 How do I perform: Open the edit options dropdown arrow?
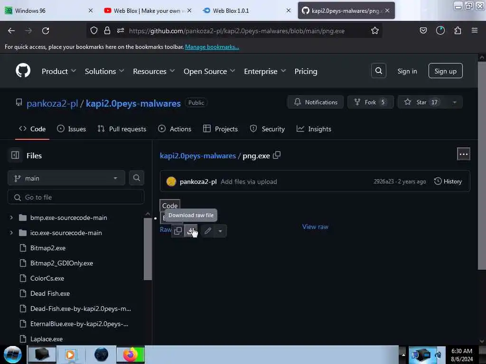(220, 231)
